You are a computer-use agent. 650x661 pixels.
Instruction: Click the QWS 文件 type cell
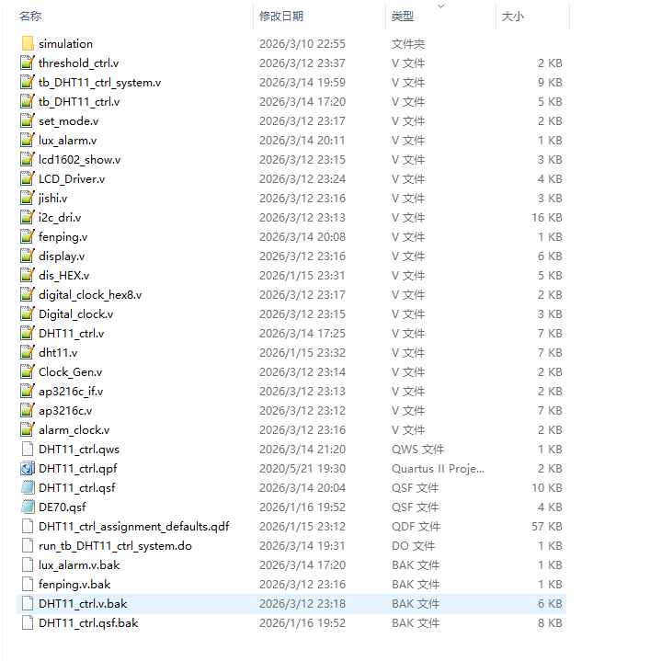click(417, 449)
